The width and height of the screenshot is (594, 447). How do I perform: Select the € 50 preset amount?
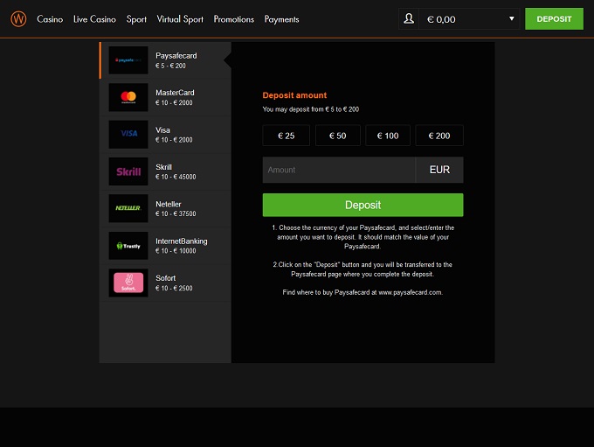pos(337,136)
